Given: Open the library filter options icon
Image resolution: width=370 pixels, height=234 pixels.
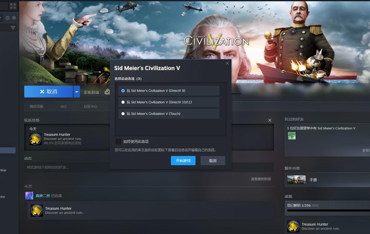Looking at the screenshot, I should click(13, 28).
